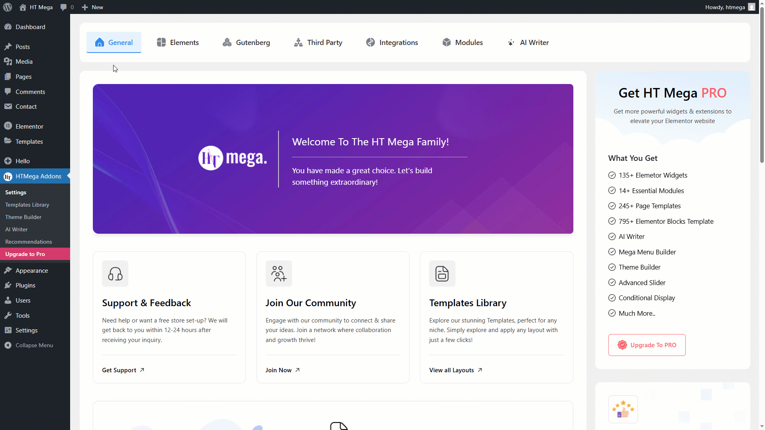Click the Contact envelope icon
765x430 pixels.
(x=8, y=106)
